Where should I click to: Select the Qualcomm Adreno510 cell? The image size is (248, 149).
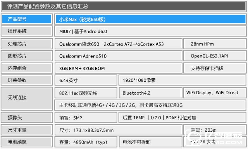119,56
